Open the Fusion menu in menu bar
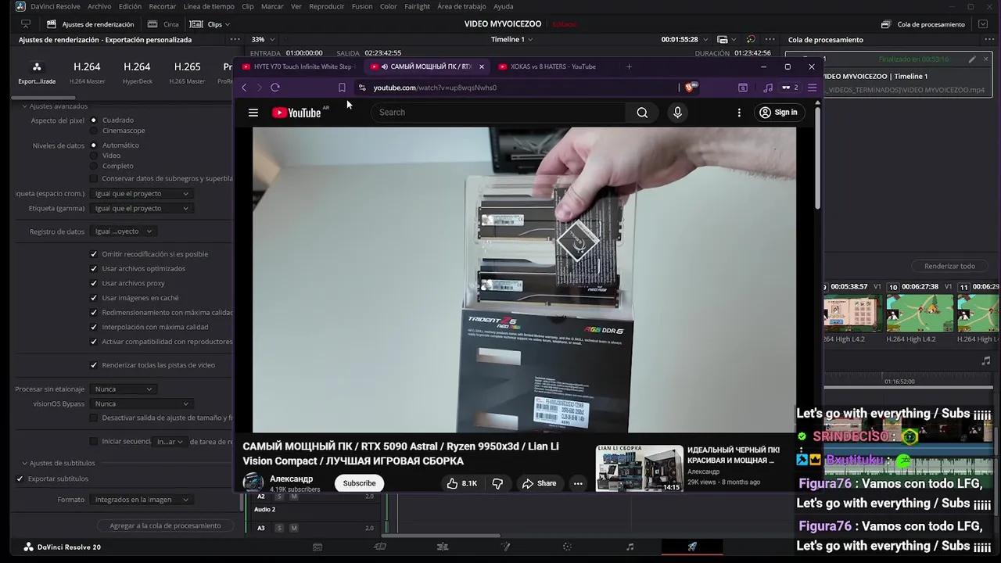 pyautogui.click(x=362, y=6)
